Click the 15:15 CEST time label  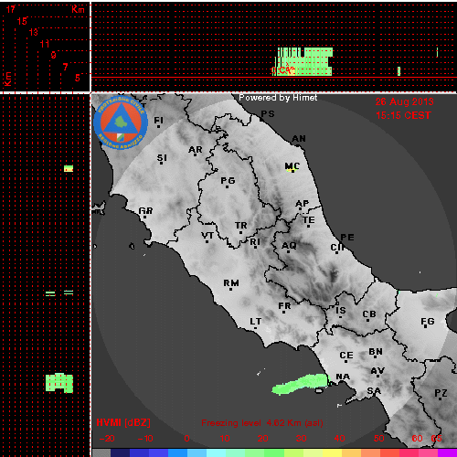click(x=403, y=115)
